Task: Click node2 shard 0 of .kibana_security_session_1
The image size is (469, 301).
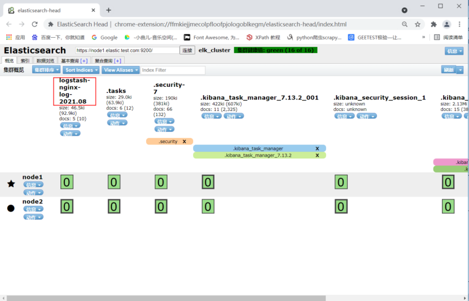Action: tap(341, 207)
